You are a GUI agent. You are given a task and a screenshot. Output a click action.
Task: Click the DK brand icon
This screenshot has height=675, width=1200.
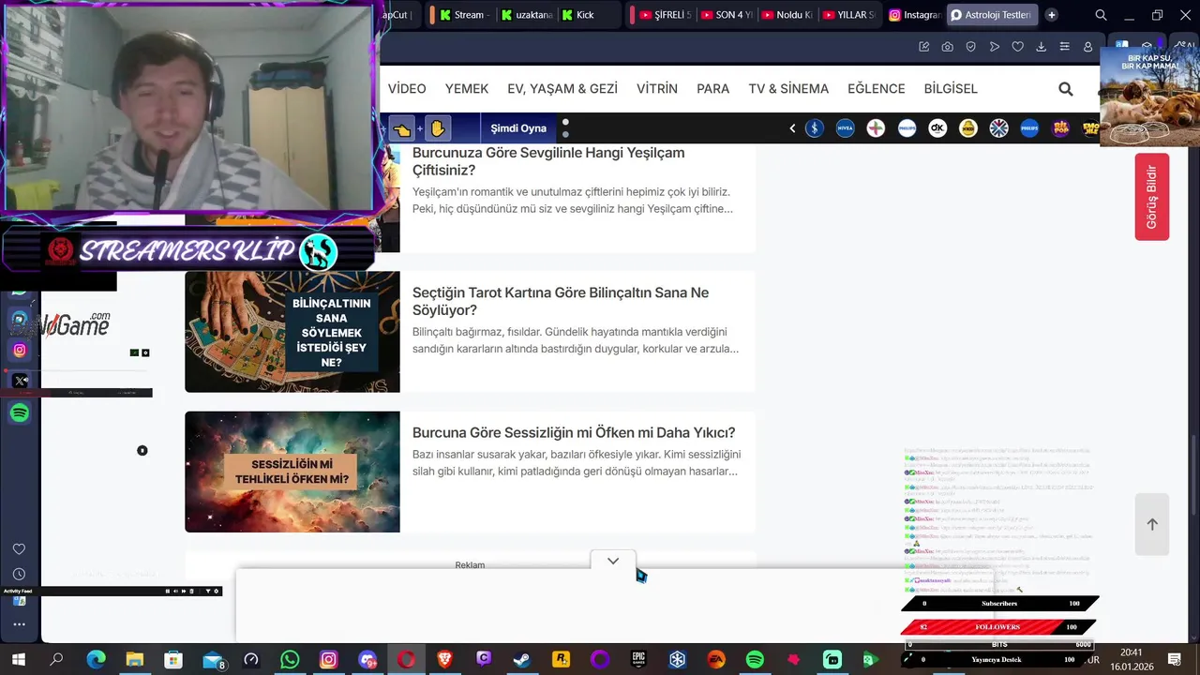[x=937, y=128]
